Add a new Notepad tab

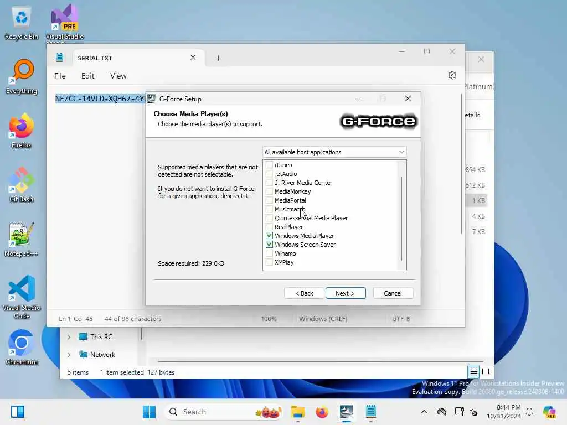coord(218,58)
